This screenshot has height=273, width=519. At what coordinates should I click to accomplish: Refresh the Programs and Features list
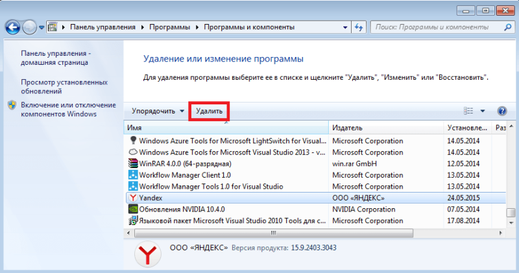359,27
